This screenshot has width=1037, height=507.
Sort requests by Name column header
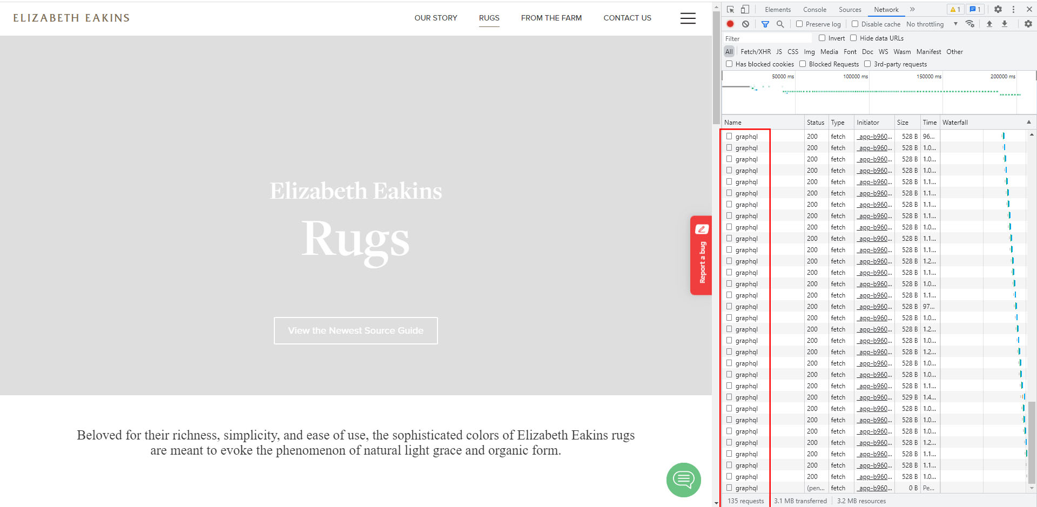[x=763, y=123]
